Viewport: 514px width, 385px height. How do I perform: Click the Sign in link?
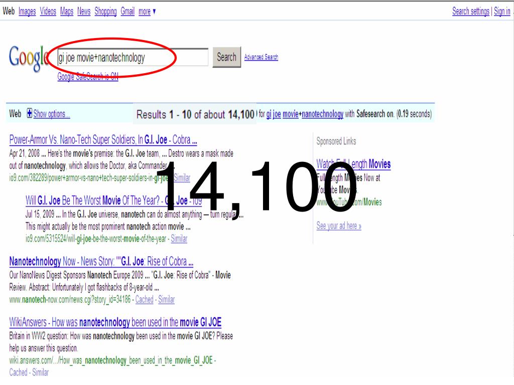click(502, 11)
